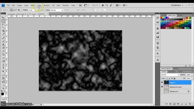Open the File menu

click(8, 5)
